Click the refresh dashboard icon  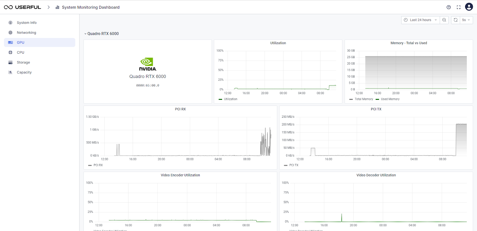point(456,20)
